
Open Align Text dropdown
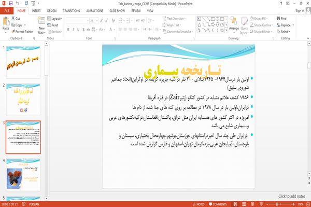tap(172, 25)
